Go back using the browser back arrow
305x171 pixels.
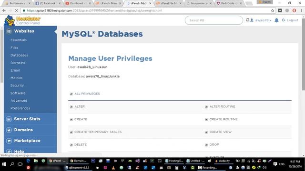point(4,10)
